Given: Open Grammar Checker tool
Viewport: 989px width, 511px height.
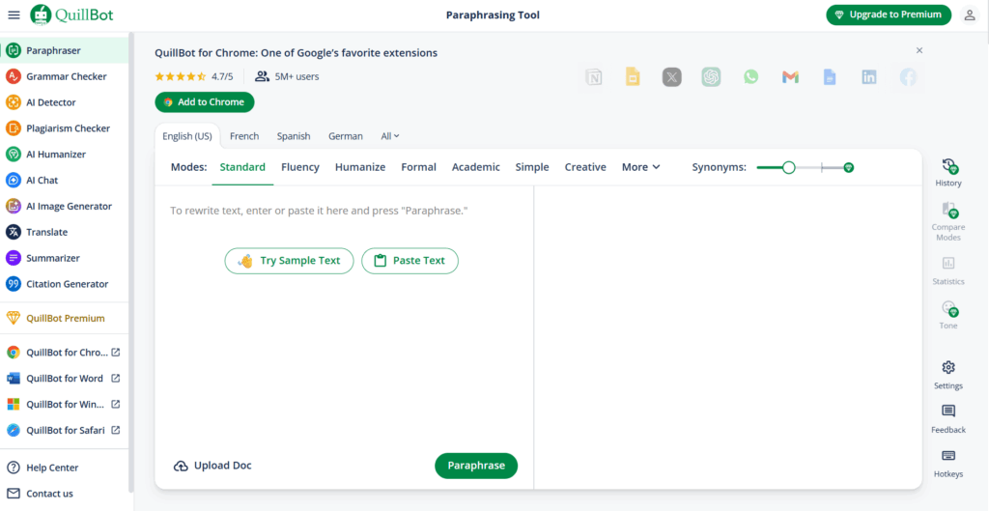Looking at the screenshot, I should [65, 76].
